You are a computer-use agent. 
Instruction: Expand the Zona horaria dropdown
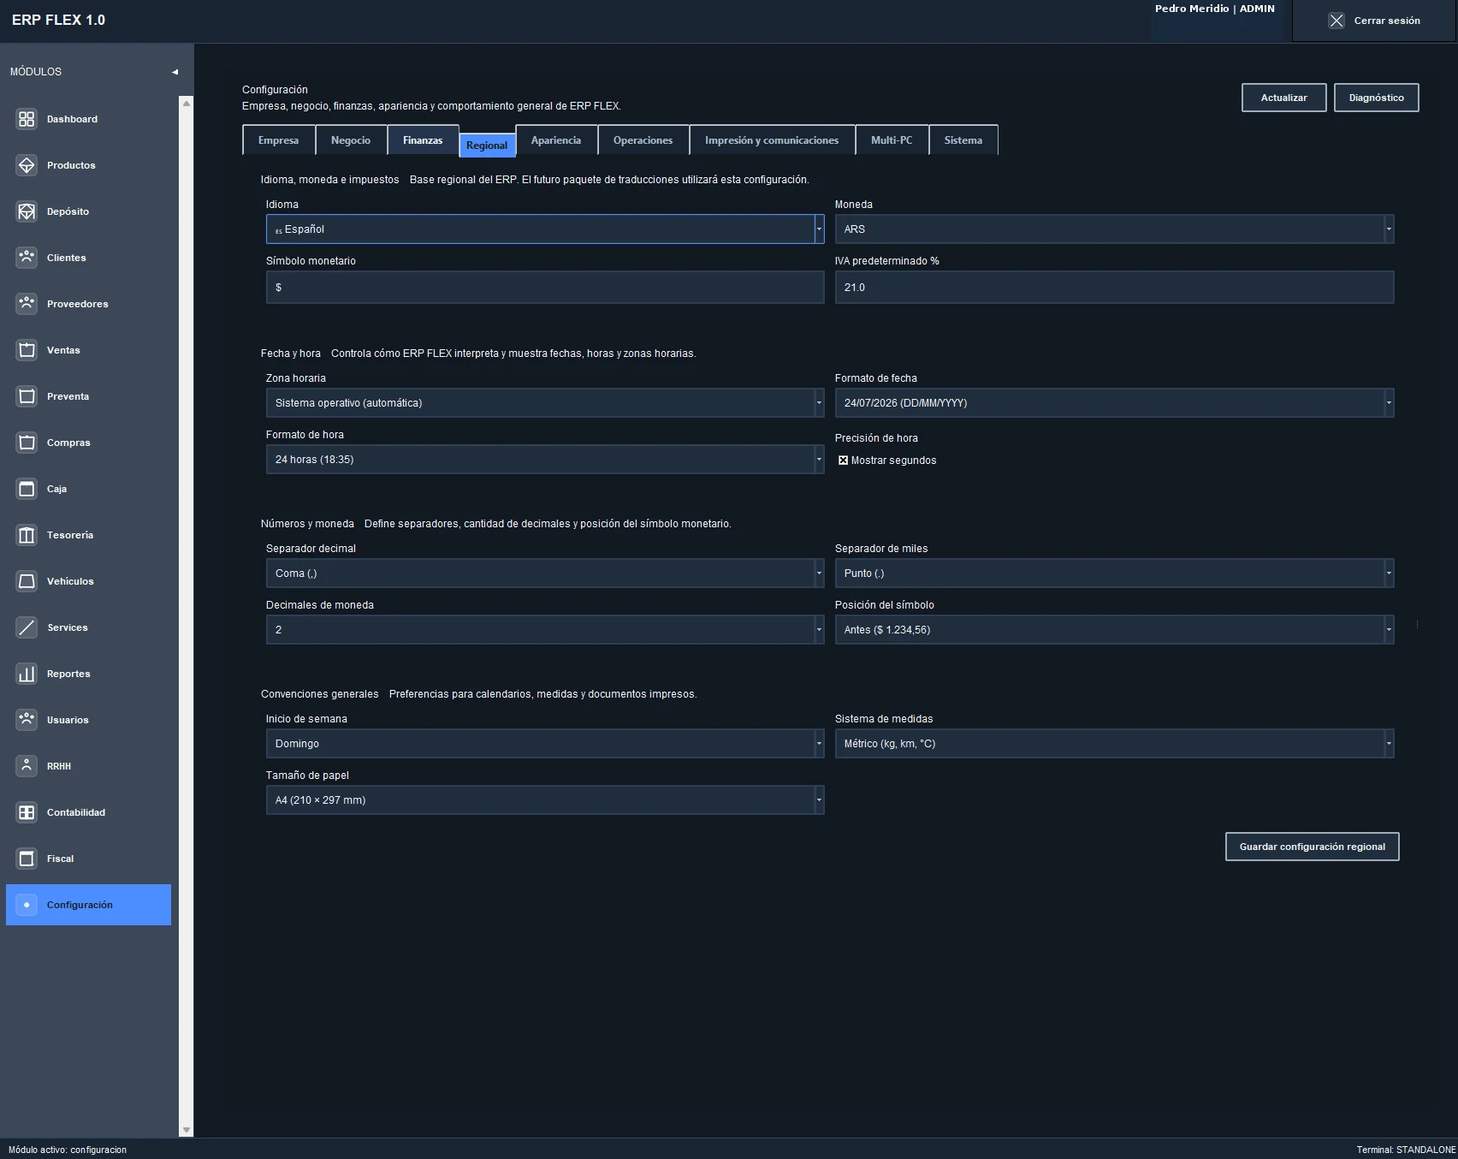(545, 403)
